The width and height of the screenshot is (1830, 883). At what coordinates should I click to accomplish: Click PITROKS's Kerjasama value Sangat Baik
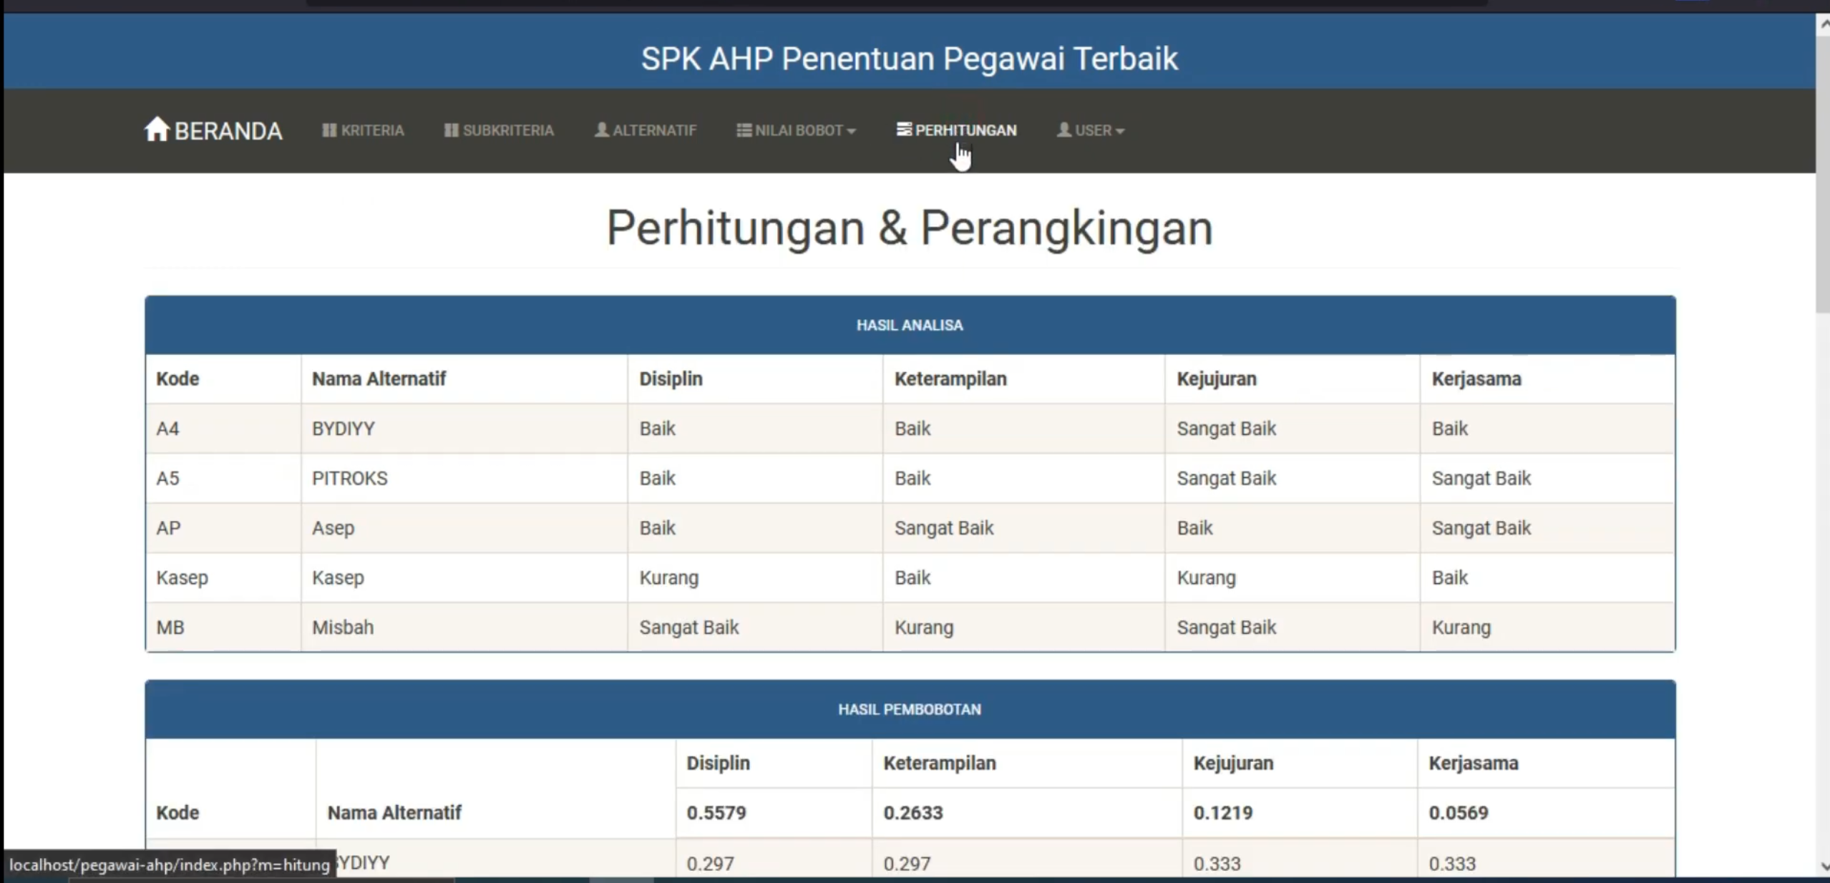click(x=1481, y=478)
